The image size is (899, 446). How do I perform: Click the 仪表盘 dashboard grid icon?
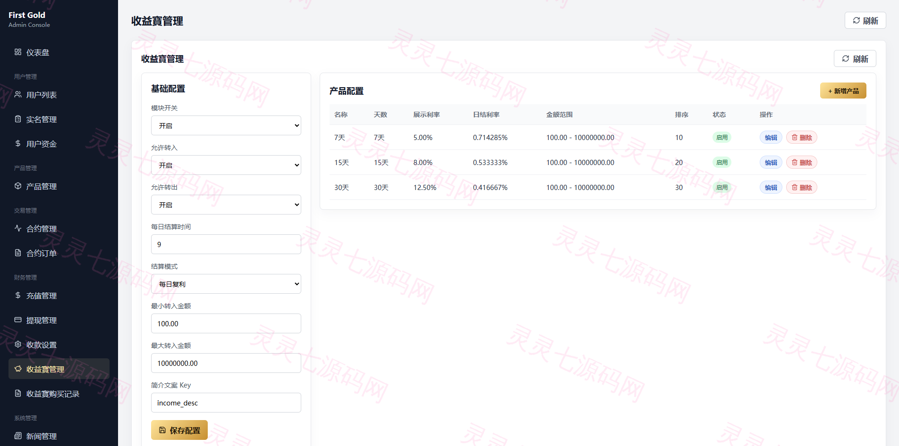tap(18, 52)
